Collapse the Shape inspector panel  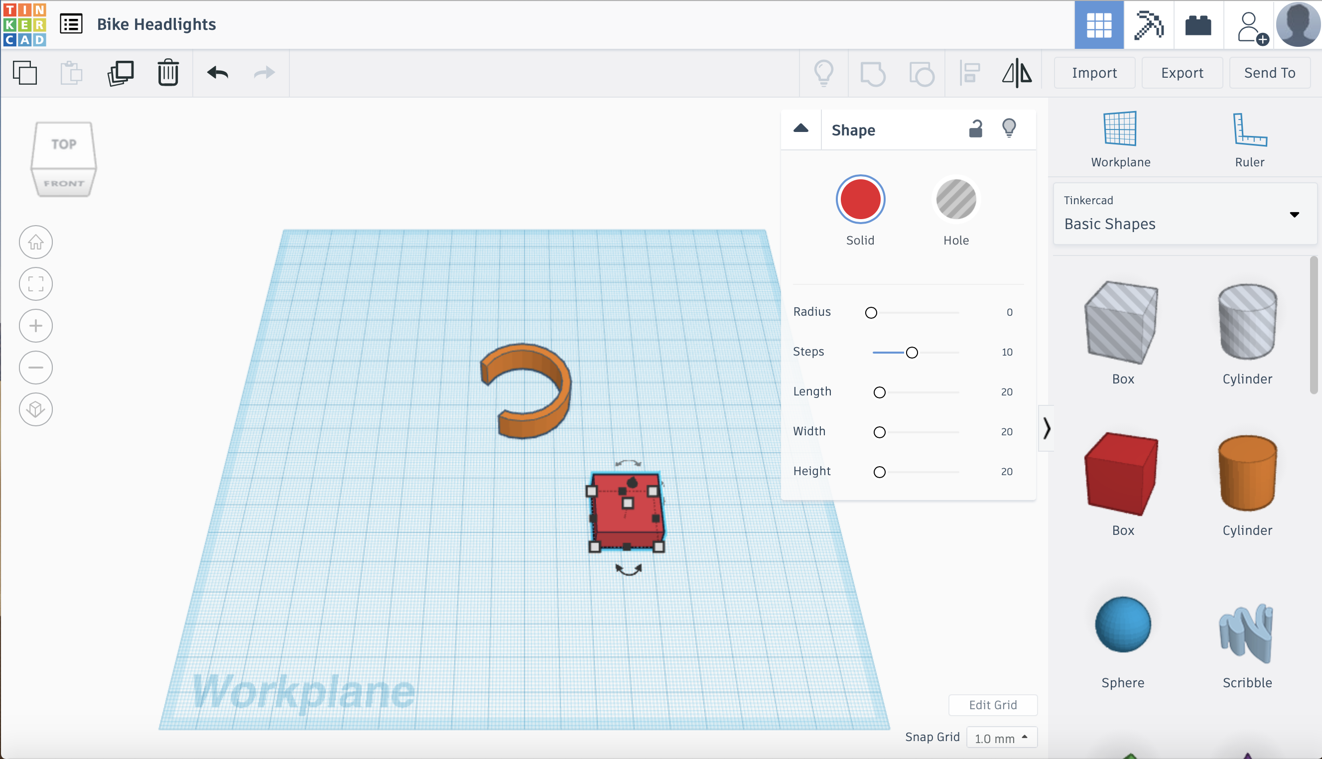tap(800, 129)
